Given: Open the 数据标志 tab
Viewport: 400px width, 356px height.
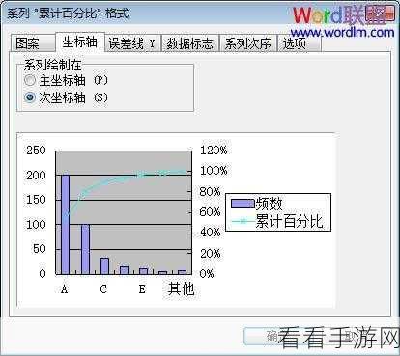Looking at the screenshot, I should [x=189, y=43].
